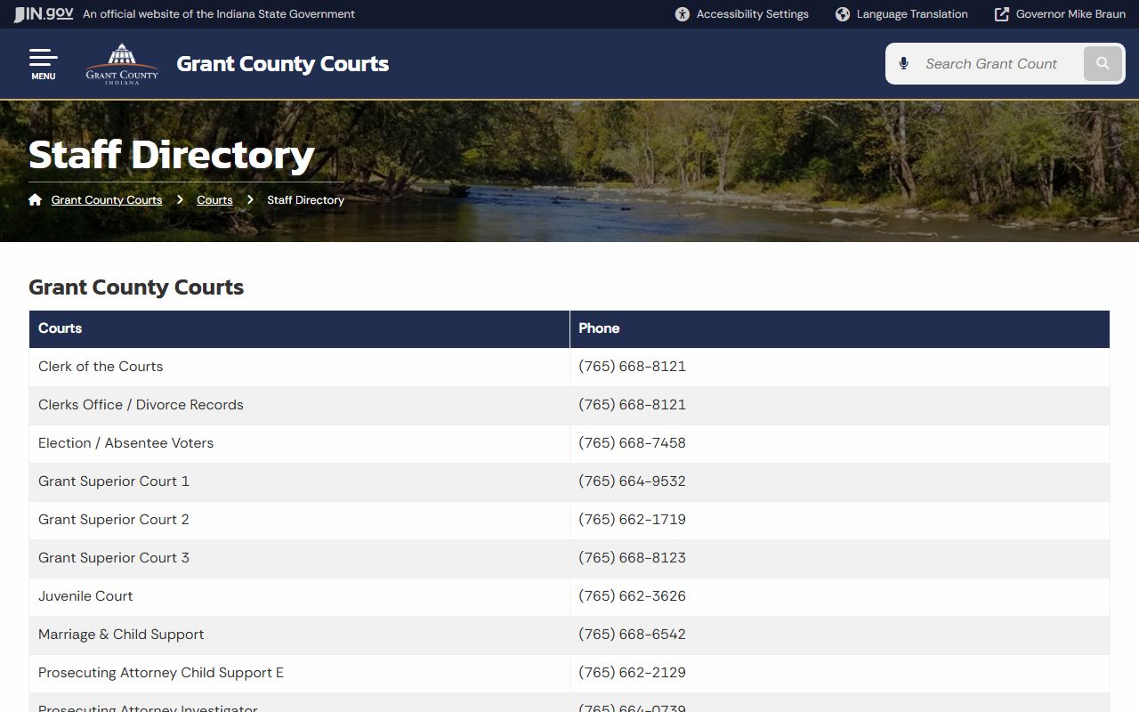Screen dimensions: 1139x712
Task: Go to Grant County Courts breadcrumb
Action: (x=107, y=200)
